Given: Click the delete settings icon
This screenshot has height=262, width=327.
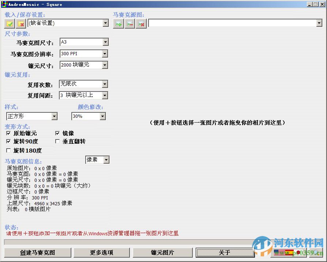Looking at the screenshot, I should [x=20, y=23].
